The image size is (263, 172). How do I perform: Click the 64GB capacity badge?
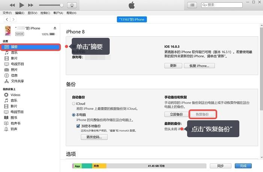click(x=20, y=34)
